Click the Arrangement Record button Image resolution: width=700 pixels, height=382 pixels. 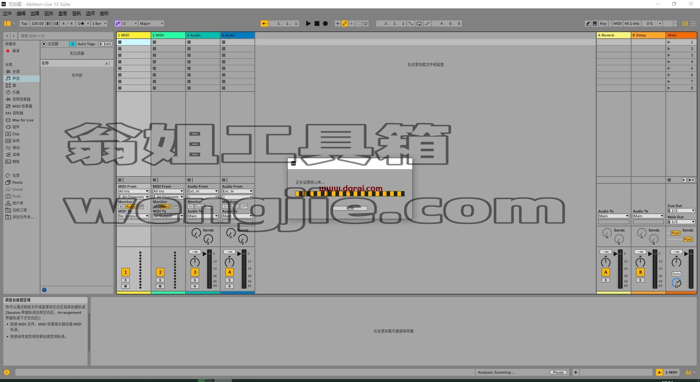(326, 23)
